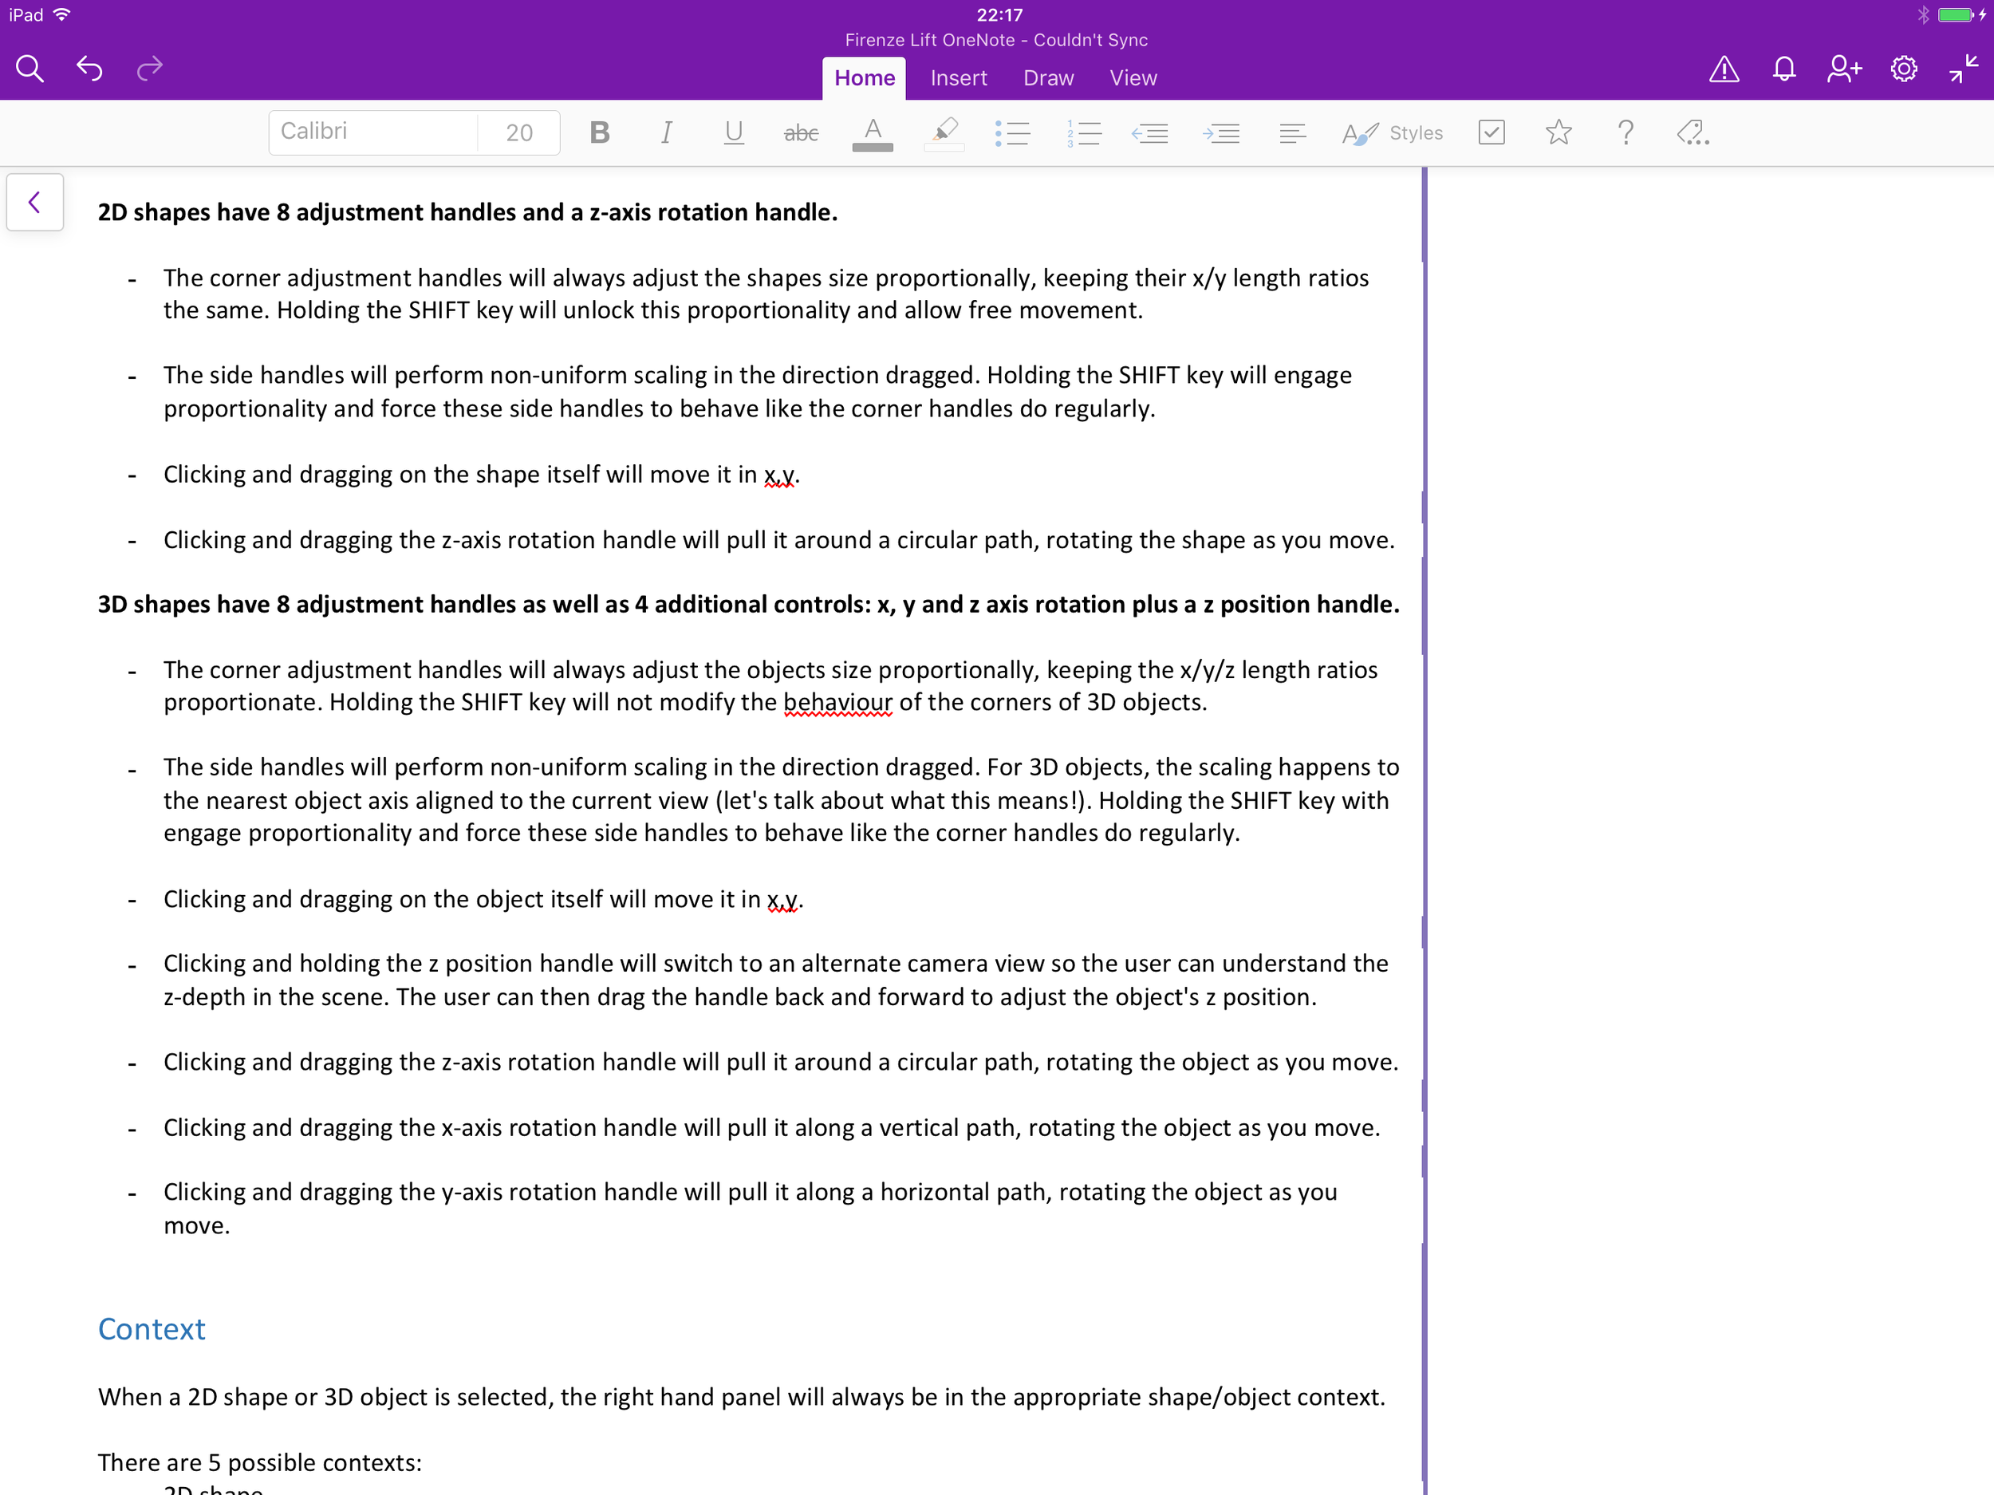Place cursor in 'When a 2D shape or 3D object' paragraph
Image resolution: width=1994 pixels, height=1495 pixels.
point(741,1397)
